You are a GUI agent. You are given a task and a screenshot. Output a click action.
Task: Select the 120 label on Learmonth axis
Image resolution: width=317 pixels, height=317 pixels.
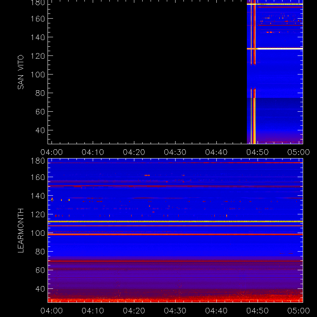point(38,215)
